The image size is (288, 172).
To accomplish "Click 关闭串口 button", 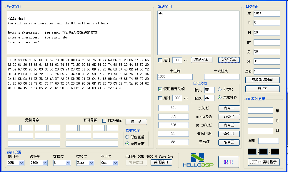I will [161, 162].
